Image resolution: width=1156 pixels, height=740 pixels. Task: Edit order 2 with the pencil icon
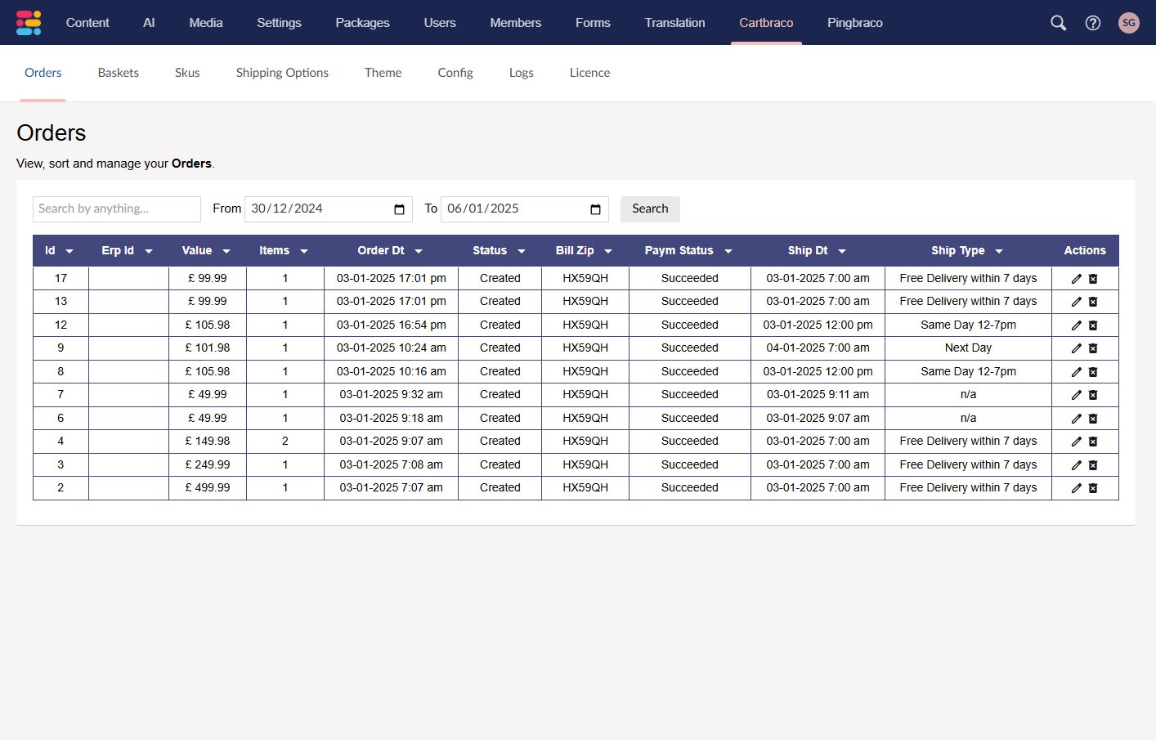point(1077,488)
